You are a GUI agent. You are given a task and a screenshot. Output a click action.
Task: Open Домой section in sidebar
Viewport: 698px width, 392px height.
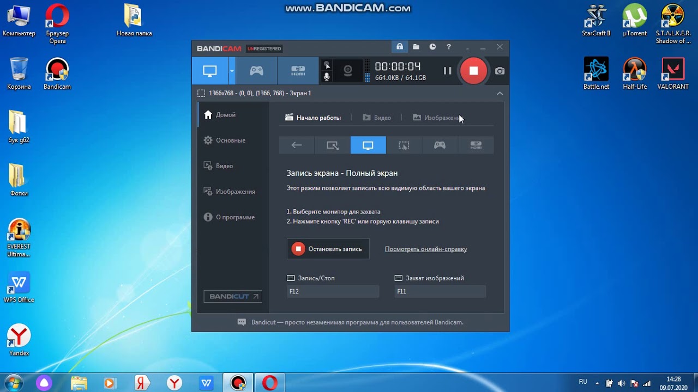pos(233,115)
